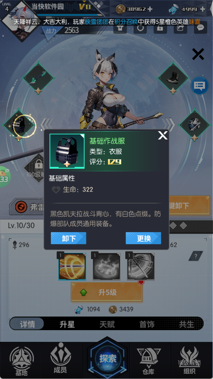
Task: Open the blue chat message bubble icon
Action: point(199,85)
